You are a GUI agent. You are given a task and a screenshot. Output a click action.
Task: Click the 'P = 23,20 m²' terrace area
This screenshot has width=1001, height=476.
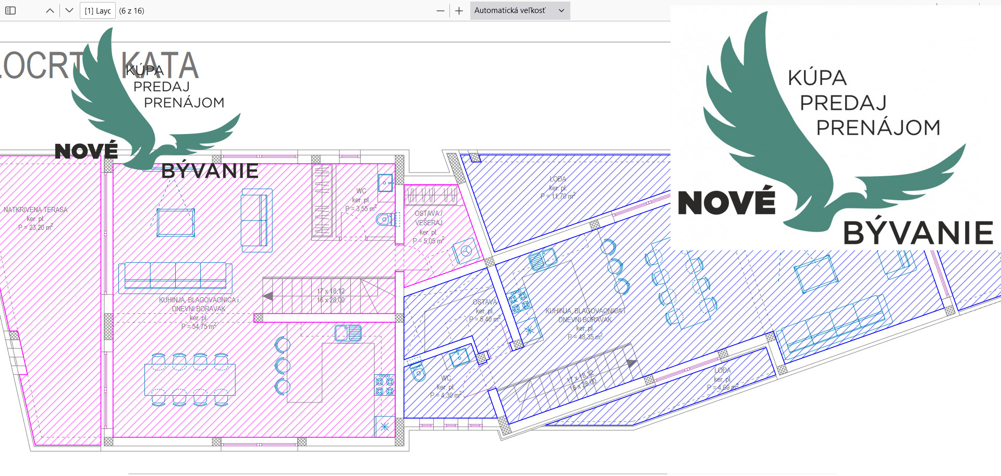[x=35, y=227]
